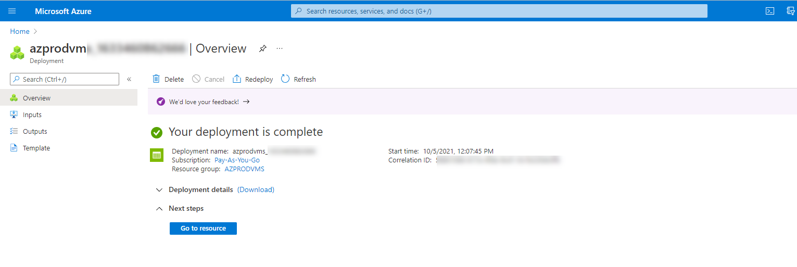Click the Start time value 10/5/2021
Image resolution: width=797 pixels, height=267 pixels.
(458, 151)
